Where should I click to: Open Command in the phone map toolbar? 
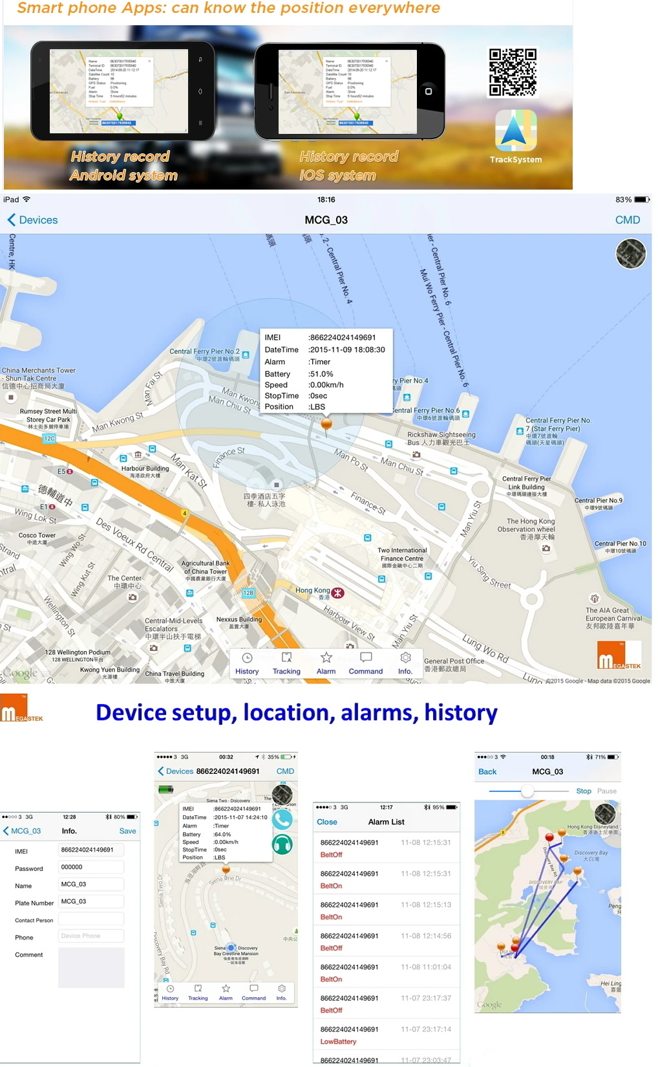point(253,993)
